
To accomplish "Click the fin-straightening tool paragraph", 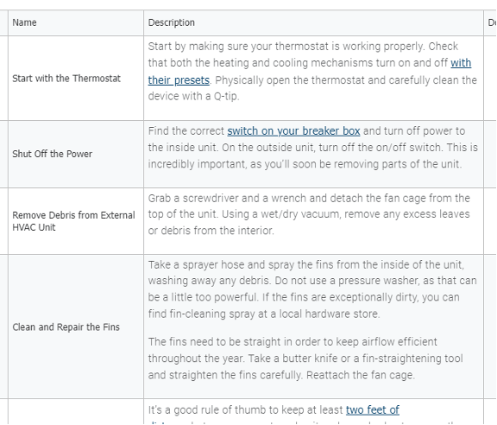I will click(305, 358).
